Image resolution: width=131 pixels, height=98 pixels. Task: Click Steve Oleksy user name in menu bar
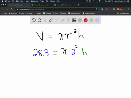[118, 1]
